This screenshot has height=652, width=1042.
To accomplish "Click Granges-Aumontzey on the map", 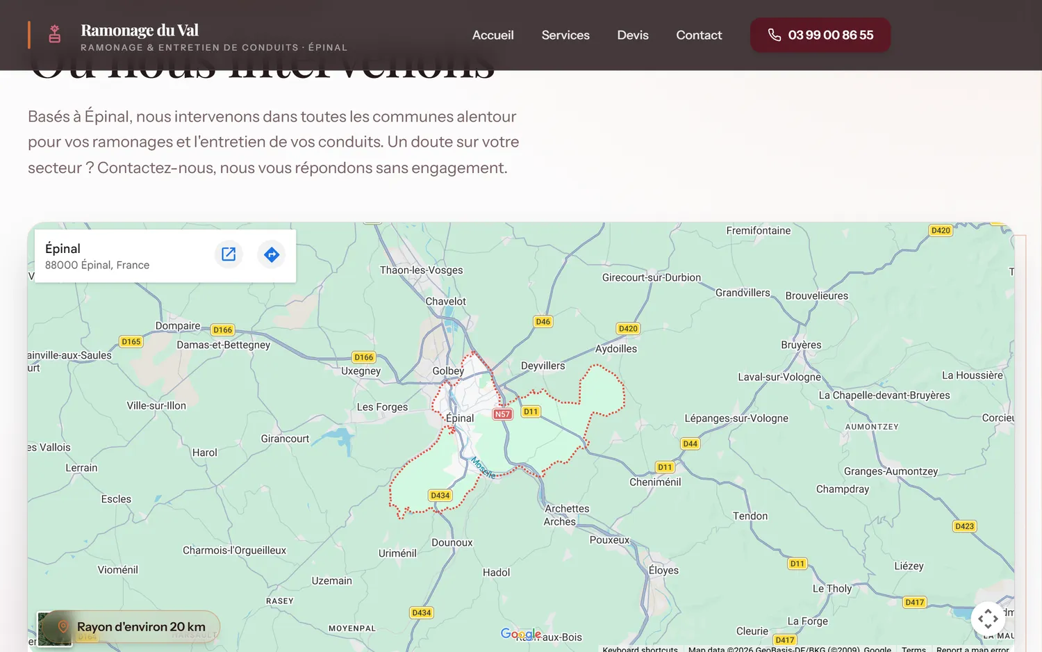I will [891, 471].
